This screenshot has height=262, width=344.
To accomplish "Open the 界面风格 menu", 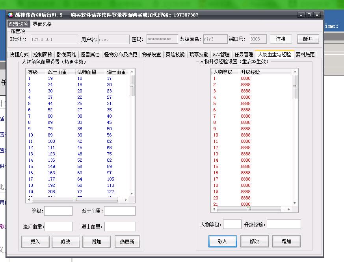I will [42, 24].
